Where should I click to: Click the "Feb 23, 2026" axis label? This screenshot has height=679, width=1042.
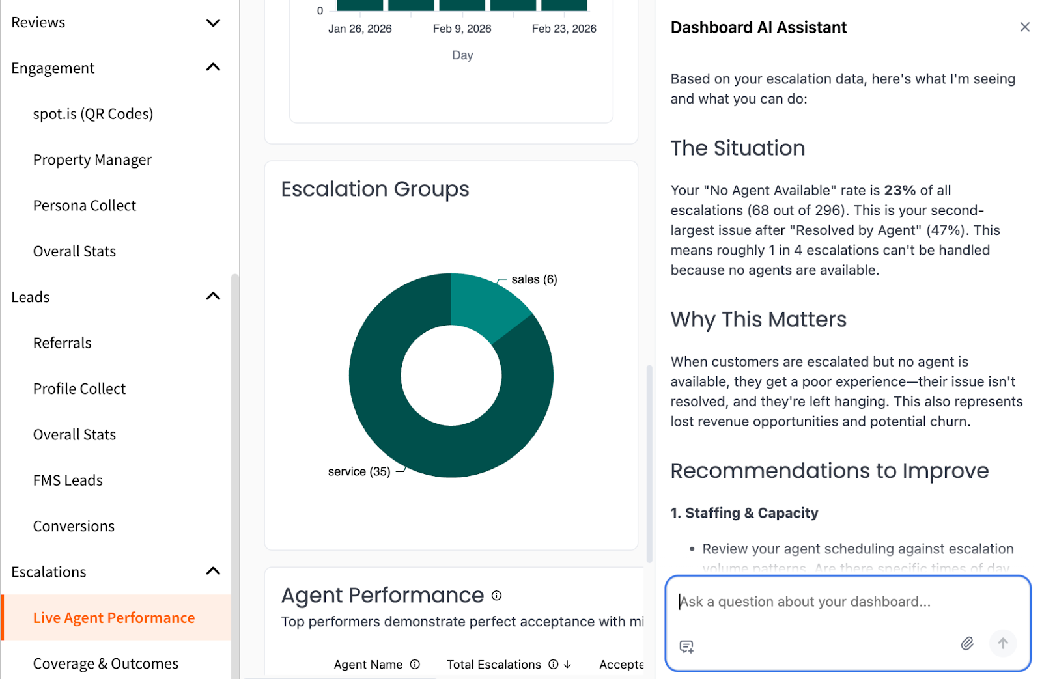564,29
